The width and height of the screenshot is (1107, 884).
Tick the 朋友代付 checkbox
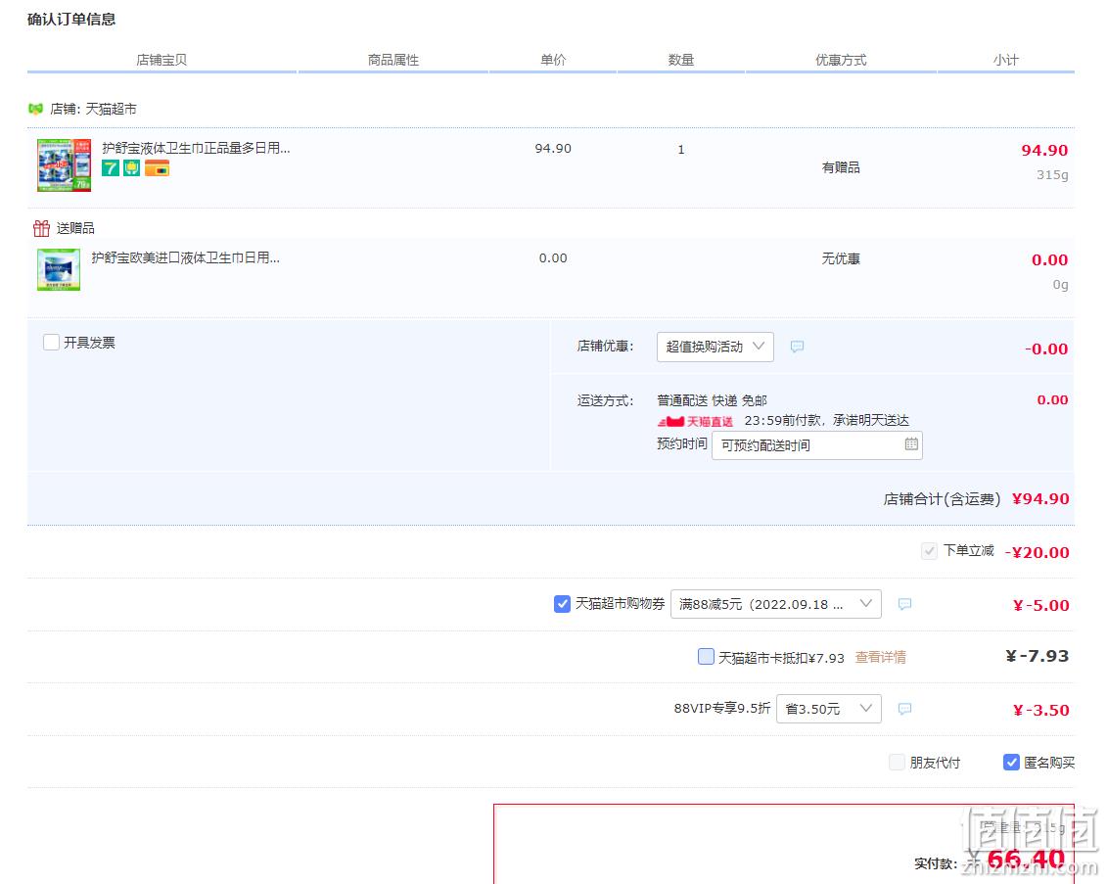click(897, 763)
